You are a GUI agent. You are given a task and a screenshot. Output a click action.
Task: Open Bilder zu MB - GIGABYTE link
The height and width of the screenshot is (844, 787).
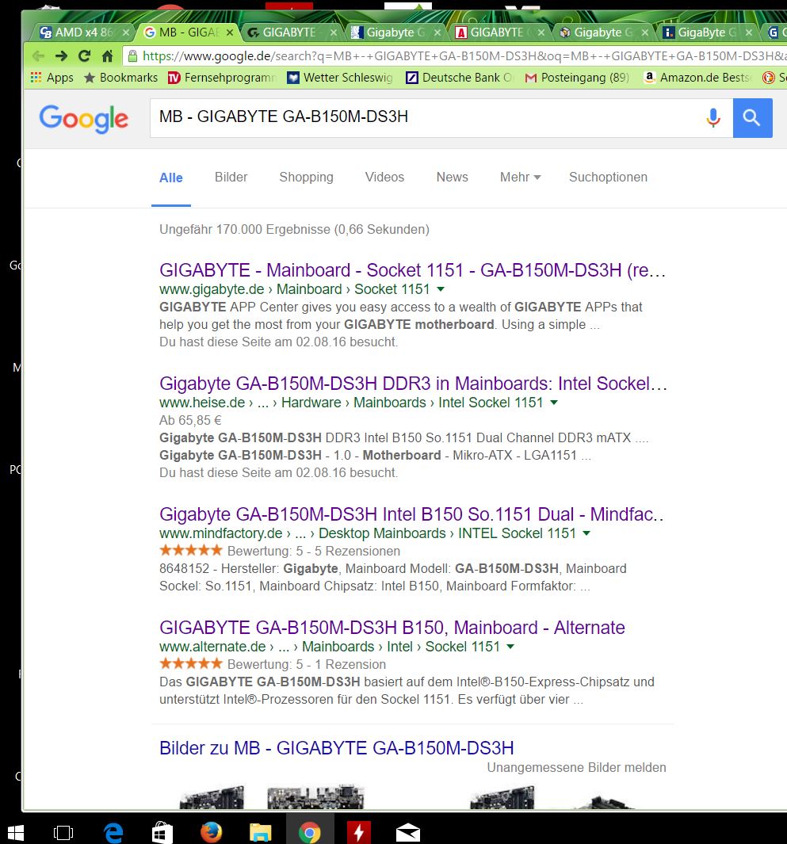337,748
